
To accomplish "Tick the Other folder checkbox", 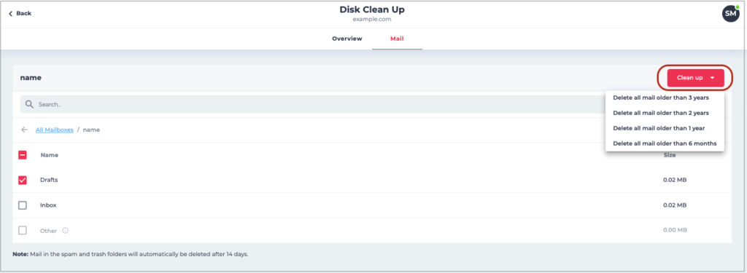I will coord(23,231).
